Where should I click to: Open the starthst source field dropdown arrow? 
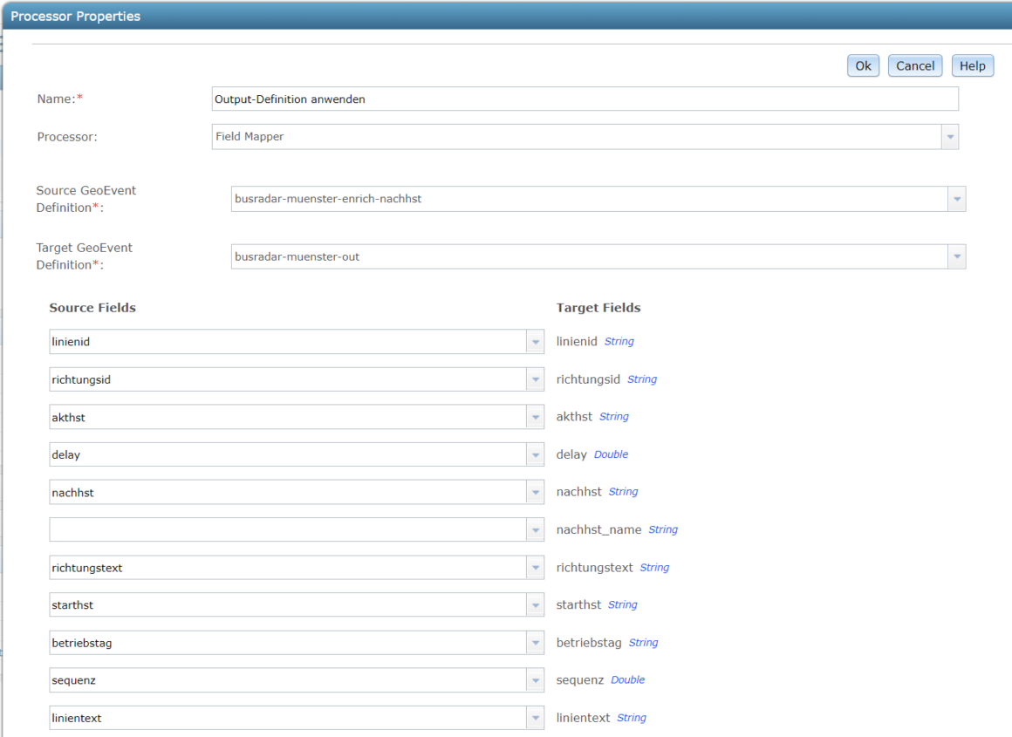click(x=536, y=605)
